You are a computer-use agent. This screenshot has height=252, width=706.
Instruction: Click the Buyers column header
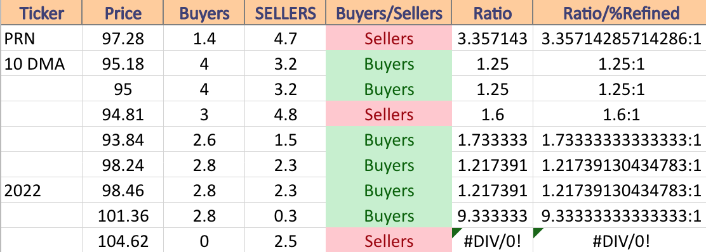click(204, 12)
